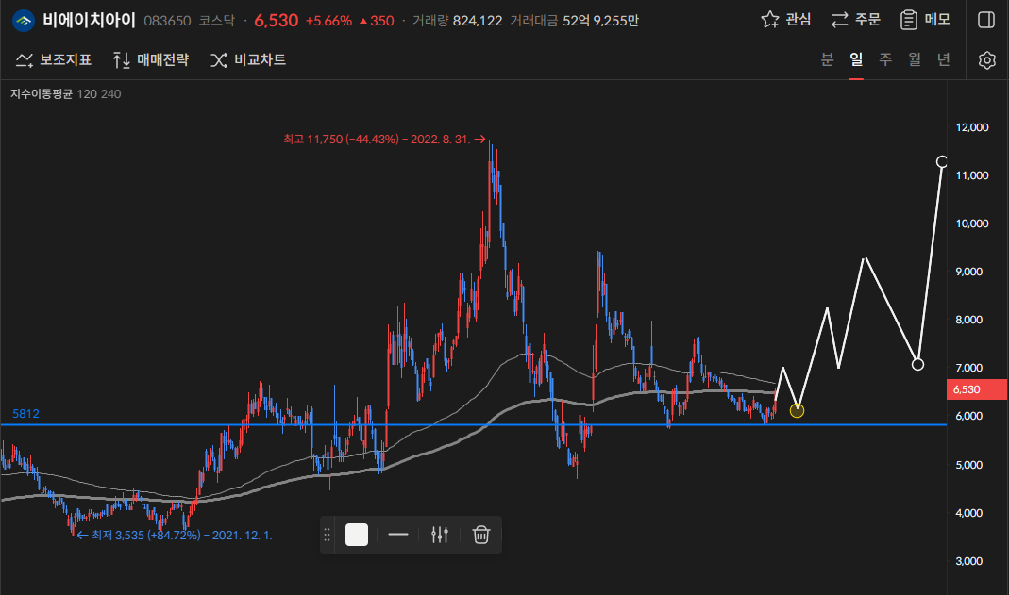Open the white line color swatch
The width and height of the screenshot is (1009, 595).
pos(357,535)
